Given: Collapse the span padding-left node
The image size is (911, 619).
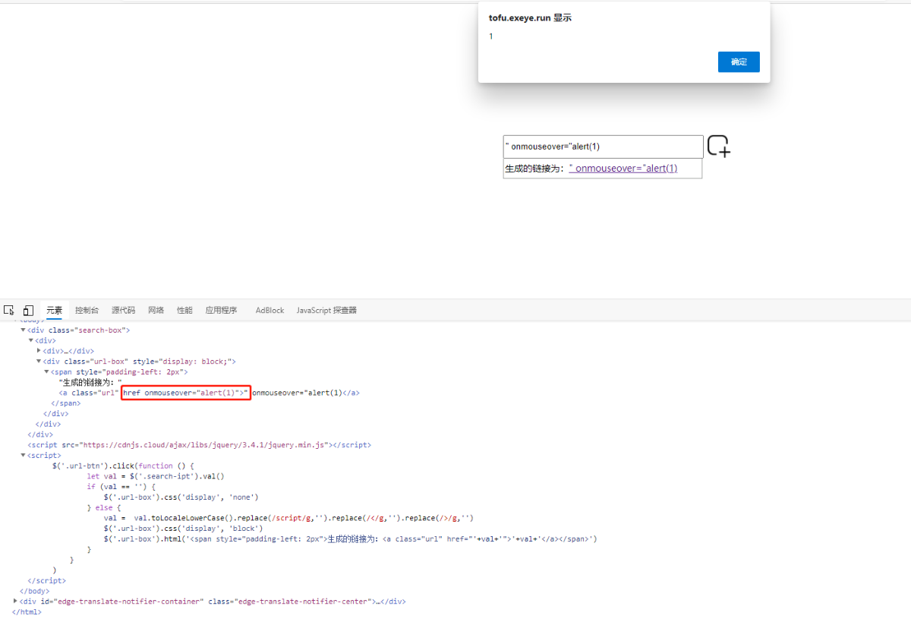Looking at the screenshot, I should coord(46,372).
